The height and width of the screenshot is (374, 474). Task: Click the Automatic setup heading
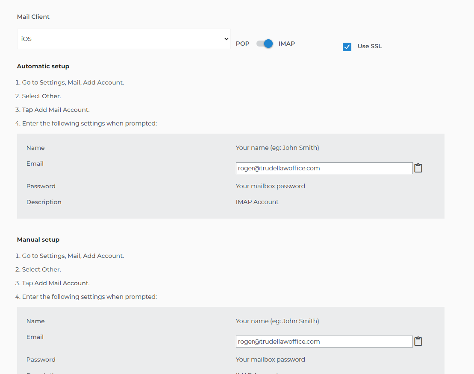[x=43, y=66]
